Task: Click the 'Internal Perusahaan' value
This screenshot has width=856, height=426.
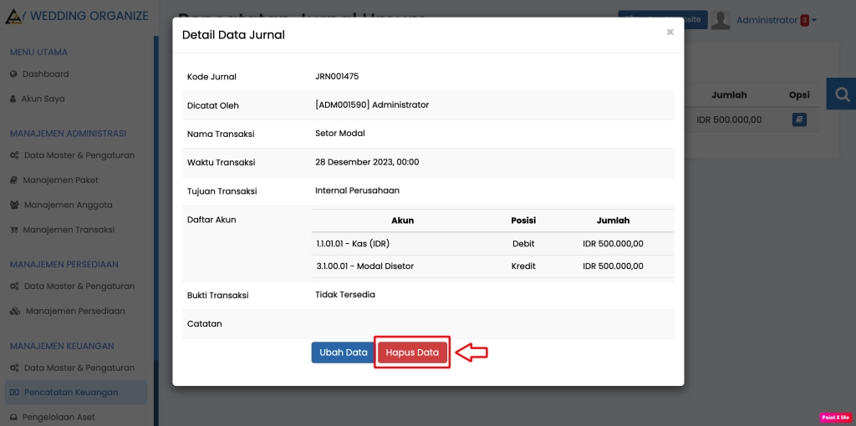Action: coord(357,190)
